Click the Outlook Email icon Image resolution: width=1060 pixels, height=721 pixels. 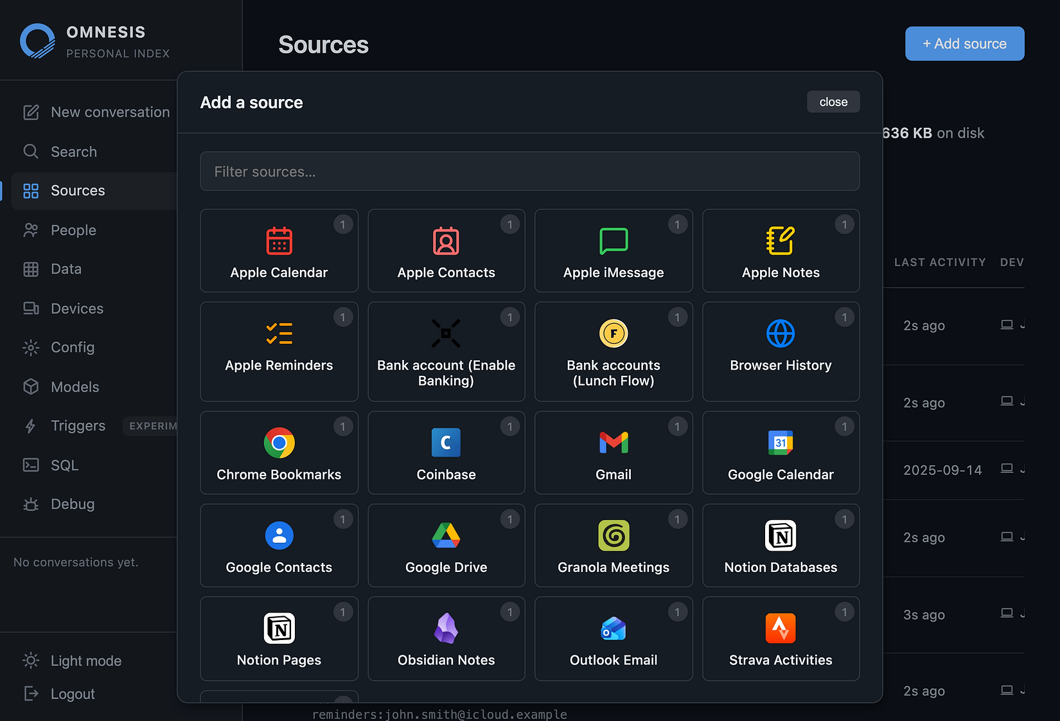click(614, 628)
